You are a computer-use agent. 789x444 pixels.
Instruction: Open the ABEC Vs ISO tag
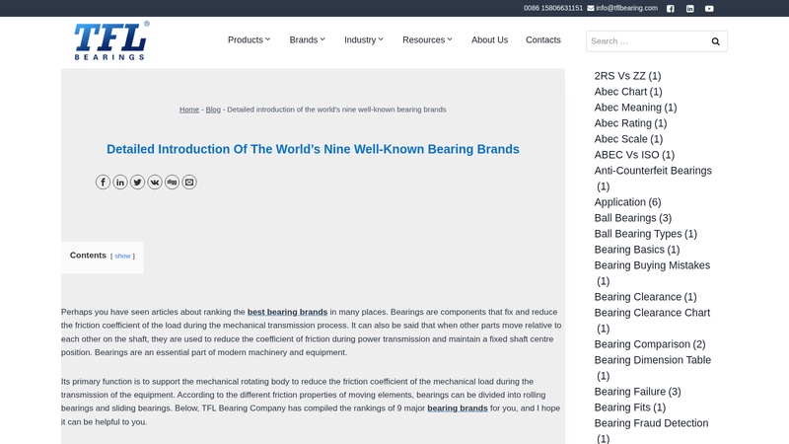pos(634,155)
